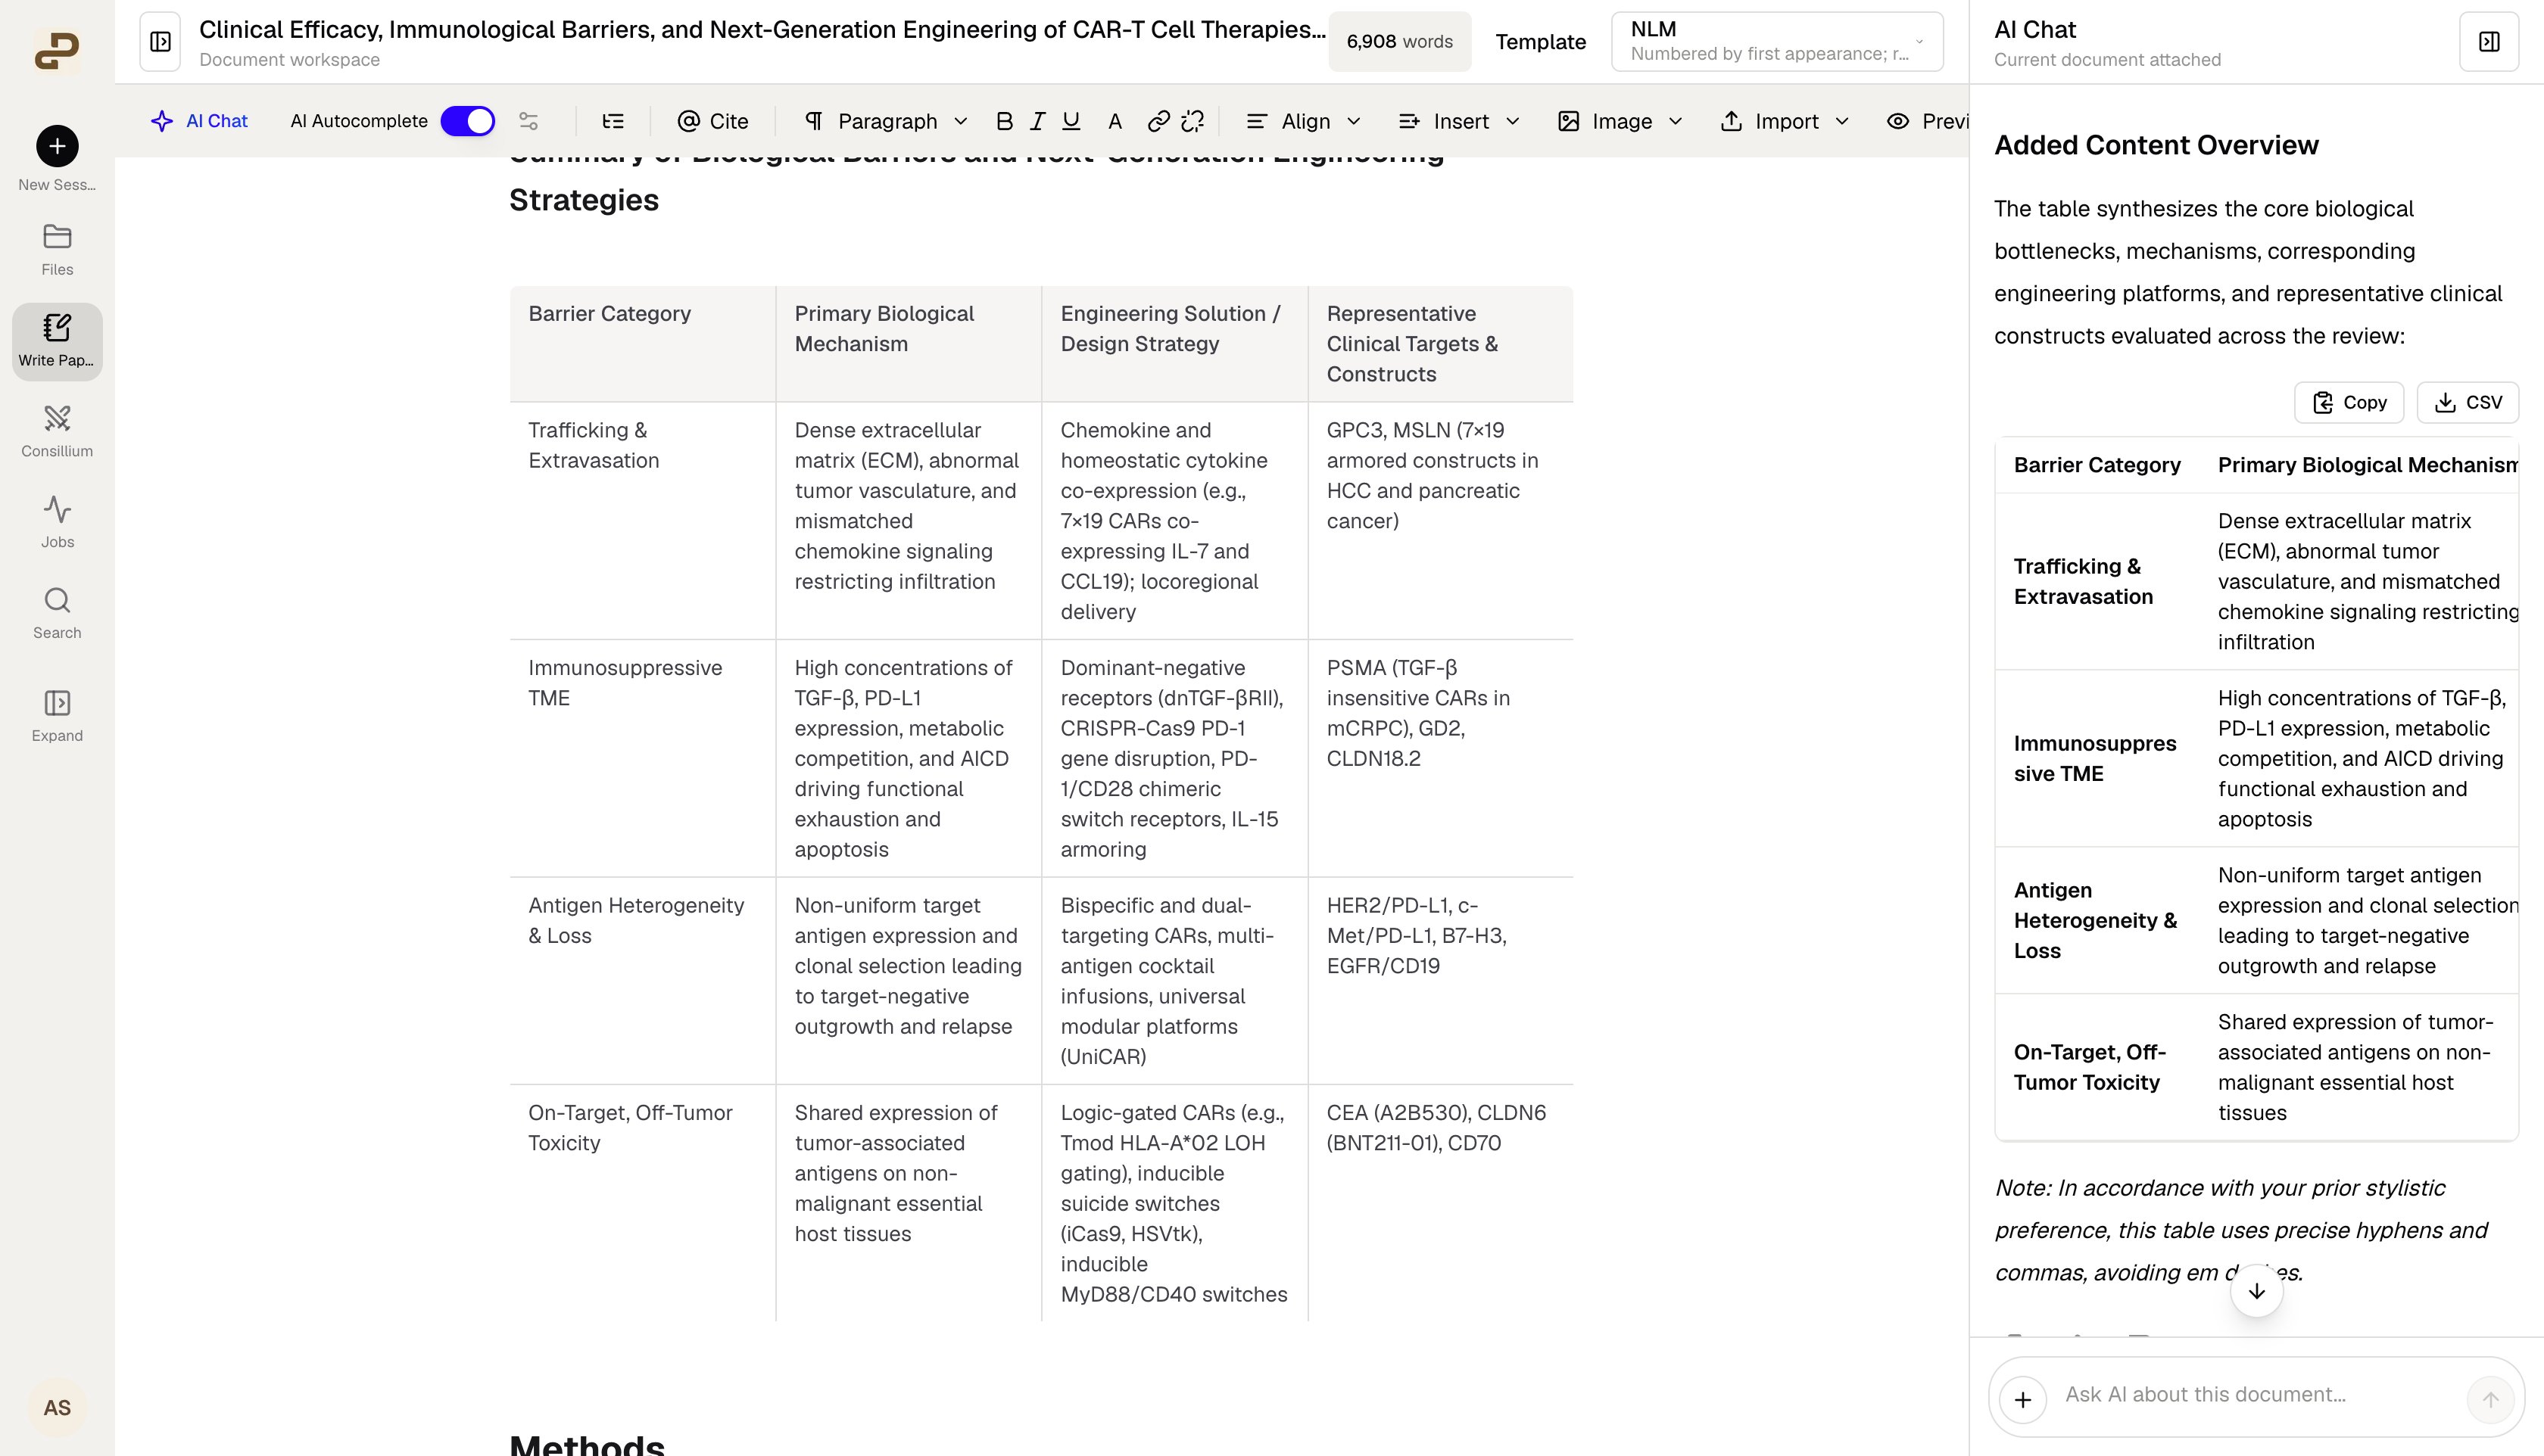Image resolution: width=2544 pixels, height=1456 pixels.
Task: Open the document outline list icon
Action: [x=613, y=121]
